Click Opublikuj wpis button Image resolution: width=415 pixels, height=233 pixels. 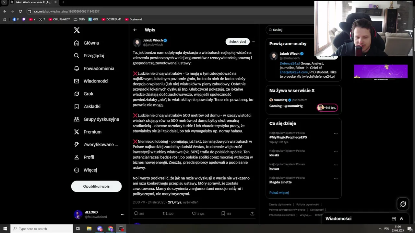tap(96, 186)
